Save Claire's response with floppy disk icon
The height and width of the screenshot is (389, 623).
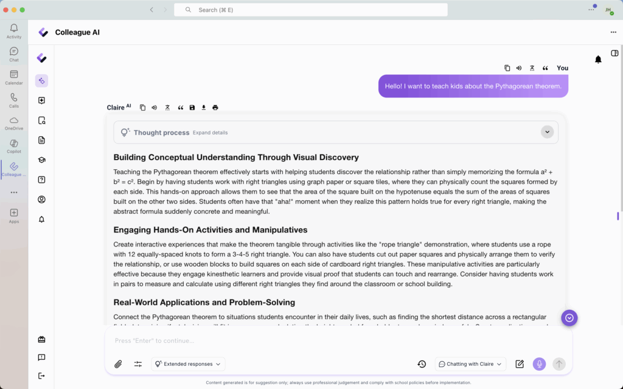pos(192,108)
